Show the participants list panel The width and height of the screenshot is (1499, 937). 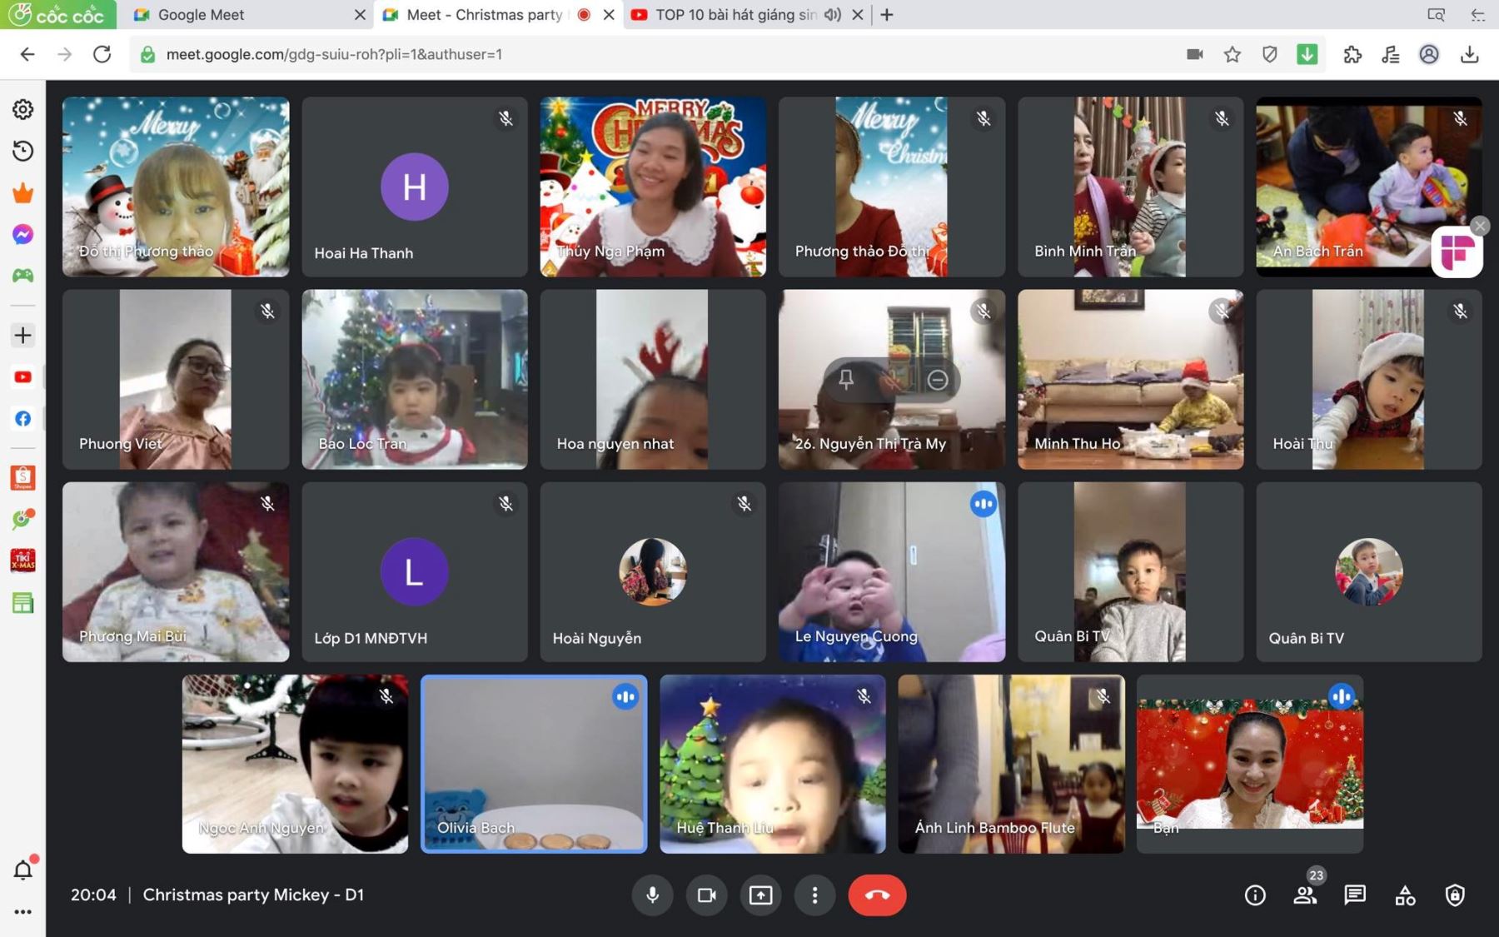tap(1305, 895)
